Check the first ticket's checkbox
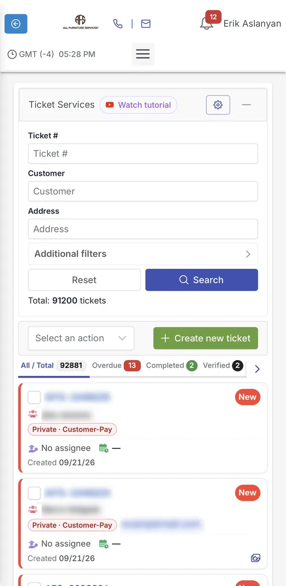Viewport: 286px width, 586px height. click(34, 397)
